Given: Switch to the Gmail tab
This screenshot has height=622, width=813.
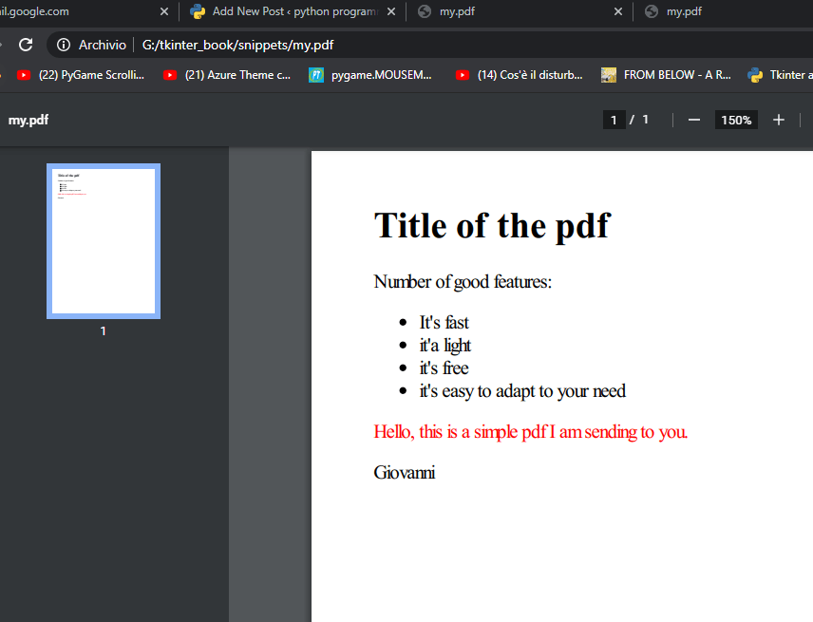Looking at the screenshot, I should [76, 12].
